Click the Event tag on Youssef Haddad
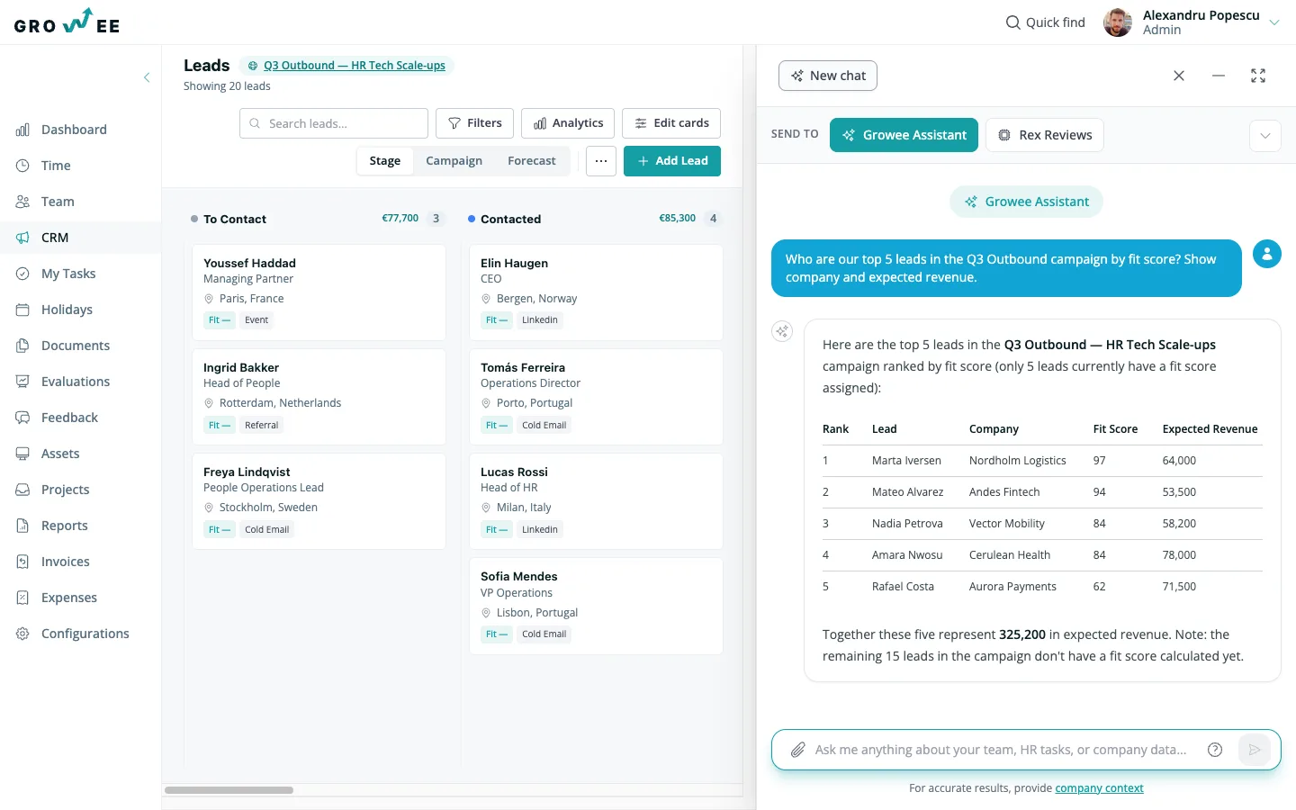 (256, 320)
